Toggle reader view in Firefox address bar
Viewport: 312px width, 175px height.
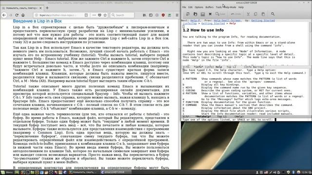click(x=86, y=15)
